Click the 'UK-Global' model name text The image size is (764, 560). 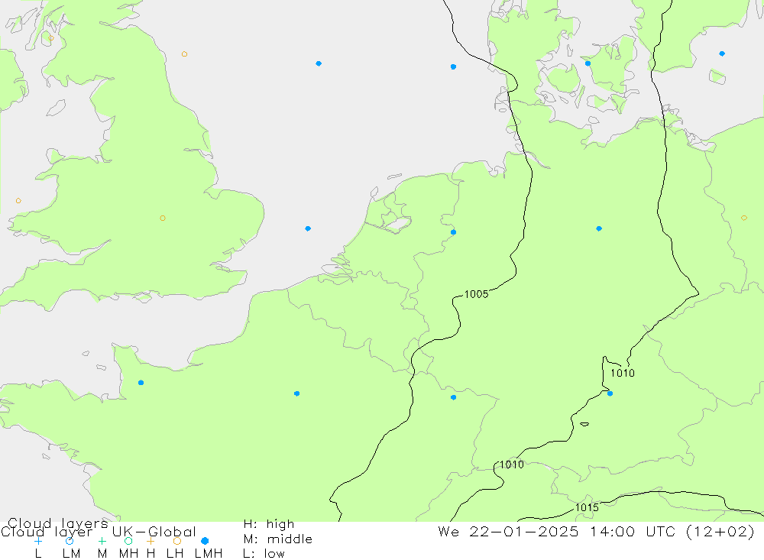pos(154,531)
